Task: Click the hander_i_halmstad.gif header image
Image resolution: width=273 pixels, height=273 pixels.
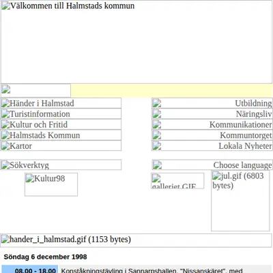Action: (x=136, y=240)
